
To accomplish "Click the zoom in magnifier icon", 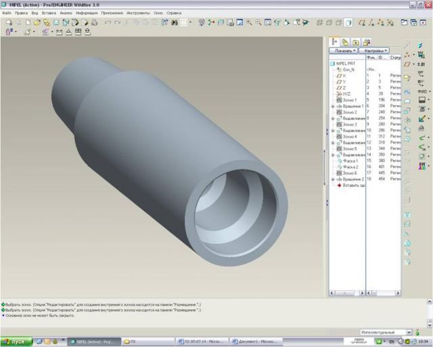I will pyautogui.click(x=249, y=22).
